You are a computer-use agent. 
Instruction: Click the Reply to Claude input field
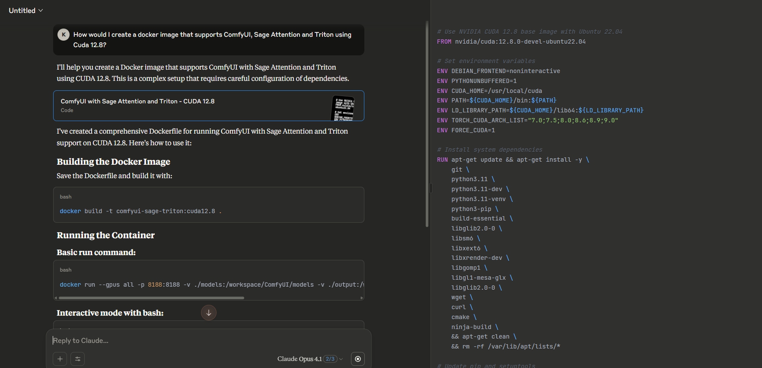click(x=209, y=341)
